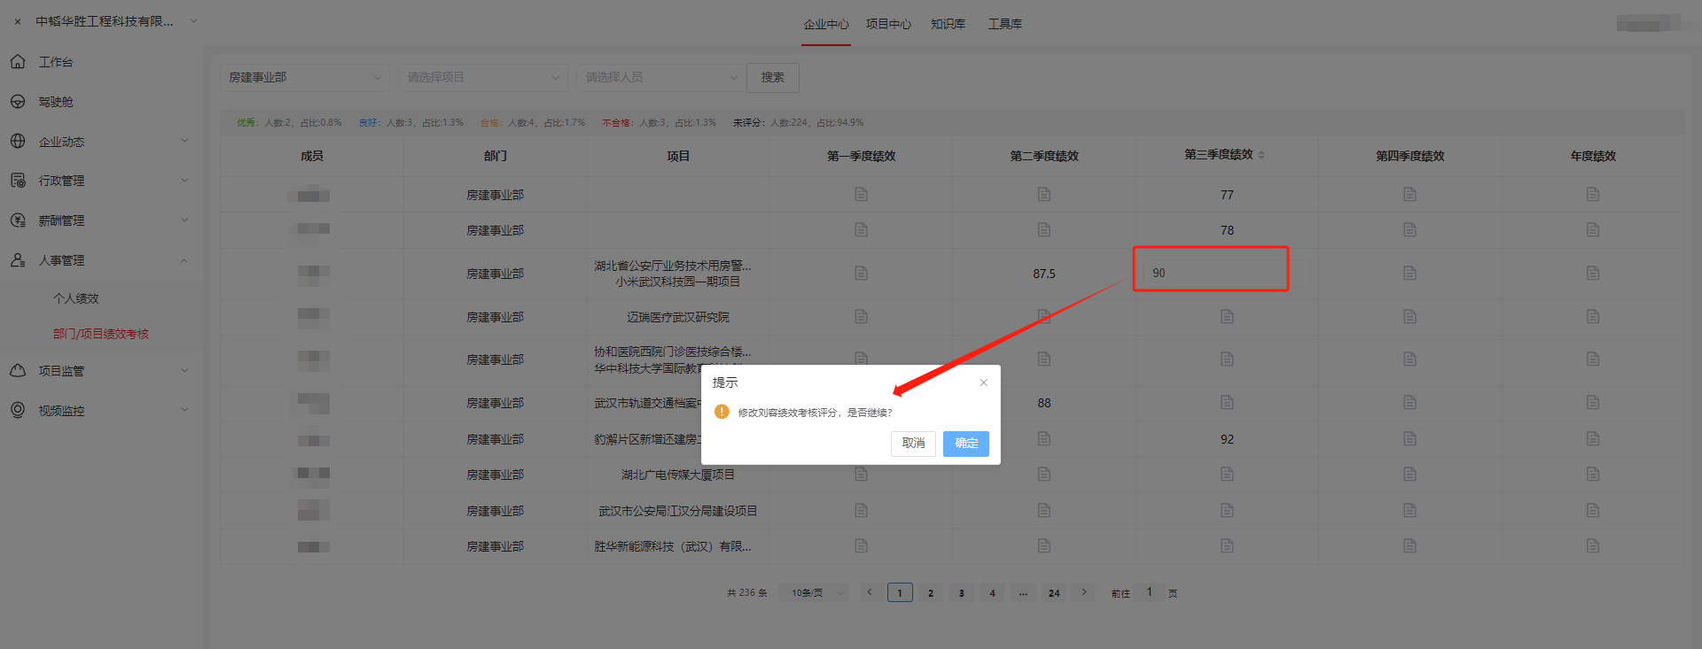Image resolution: width=1702 pixels, height=649 pixels.
Task: Expand the 薪酬管理 menu chevron
Action: point(185,220)
